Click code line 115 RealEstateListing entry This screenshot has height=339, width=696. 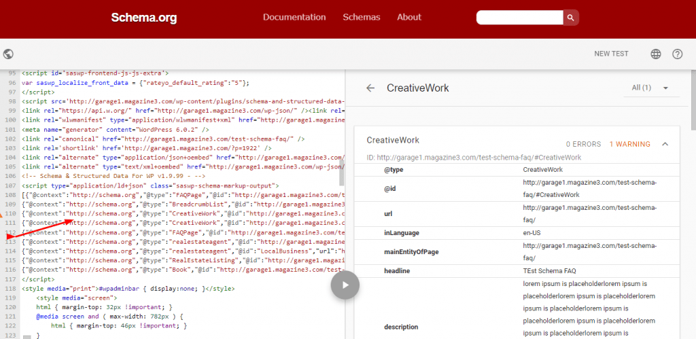(183, 260)
